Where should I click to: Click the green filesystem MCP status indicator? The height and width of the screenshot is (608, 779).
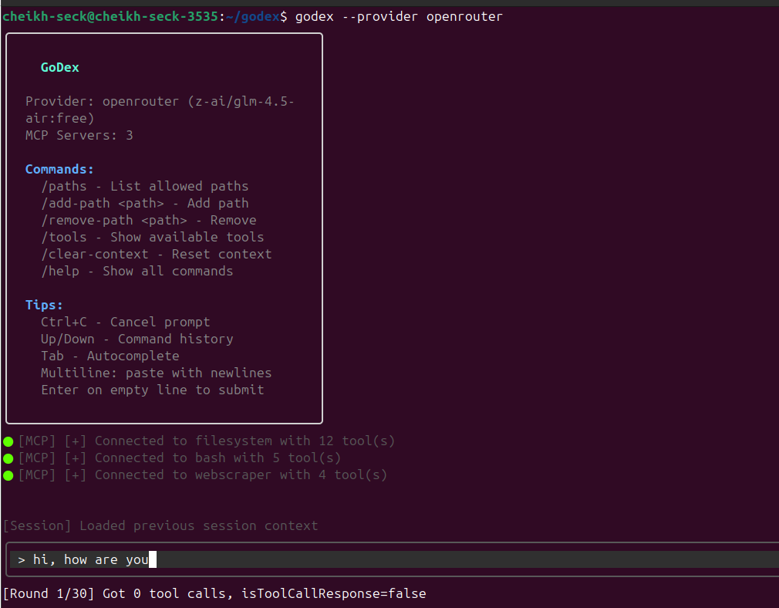pyautogui.click(x=8, y=441)
